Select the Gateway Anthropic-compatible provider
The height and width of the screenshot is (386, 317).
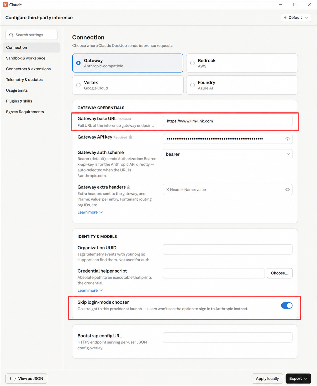coord(128,63)
